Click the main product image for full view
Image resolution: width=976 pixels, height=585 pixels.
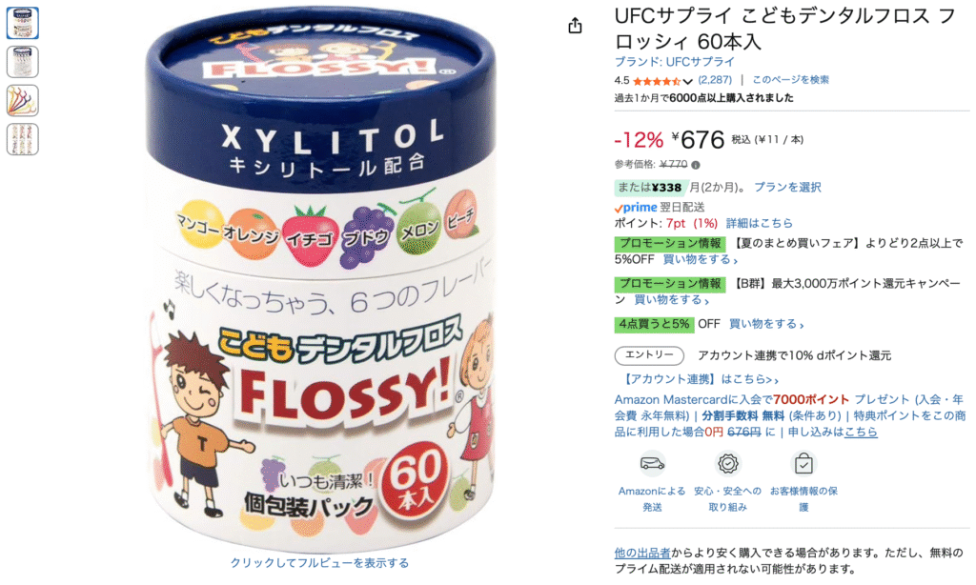pyautogui.click(x=320, y=280)
